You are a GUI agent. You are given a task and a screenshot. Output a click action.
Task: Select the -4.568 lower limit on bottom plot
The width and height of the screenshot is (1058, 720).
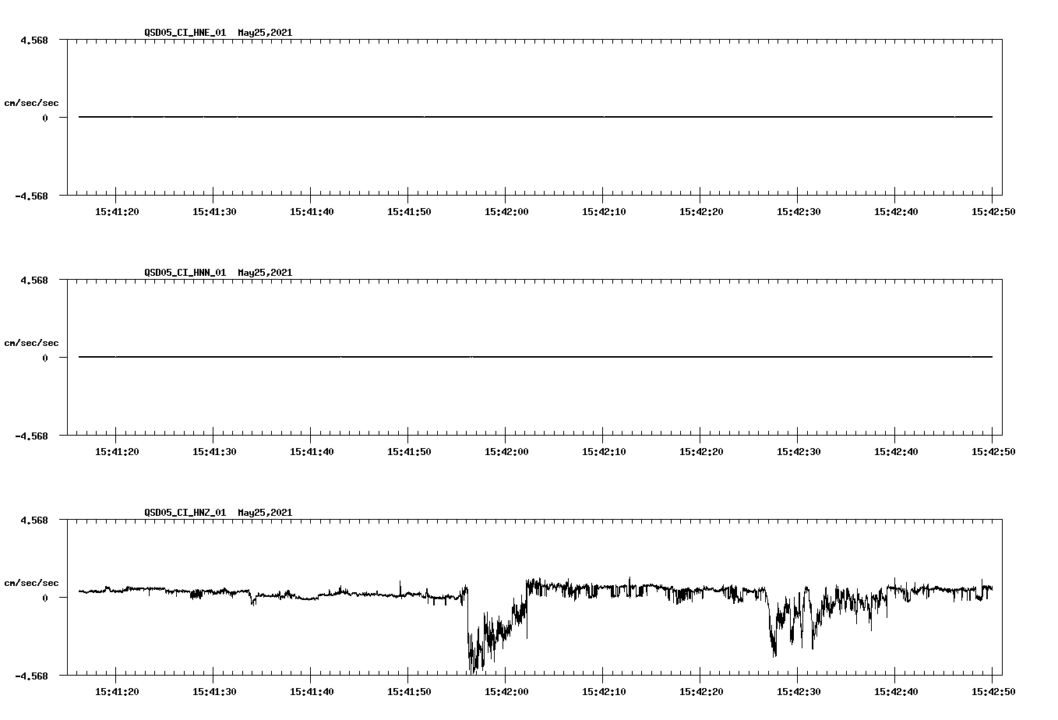(32, 677)
